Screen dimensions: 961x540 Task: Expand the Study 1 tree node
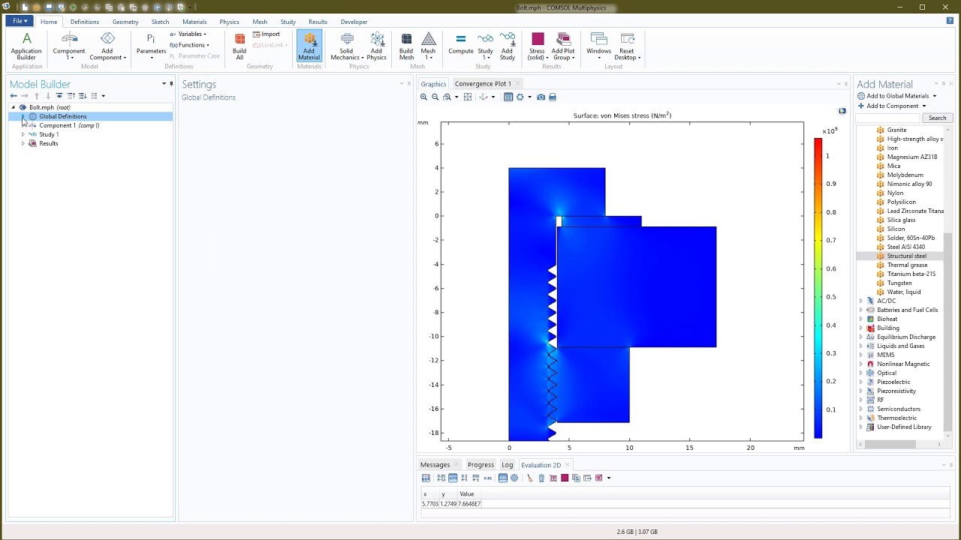pyautogui.click(x=23, y=134)
